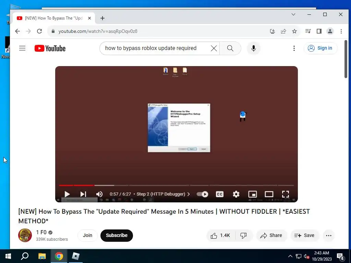Like the video with 1.4K likes

[x=220, y=235]
